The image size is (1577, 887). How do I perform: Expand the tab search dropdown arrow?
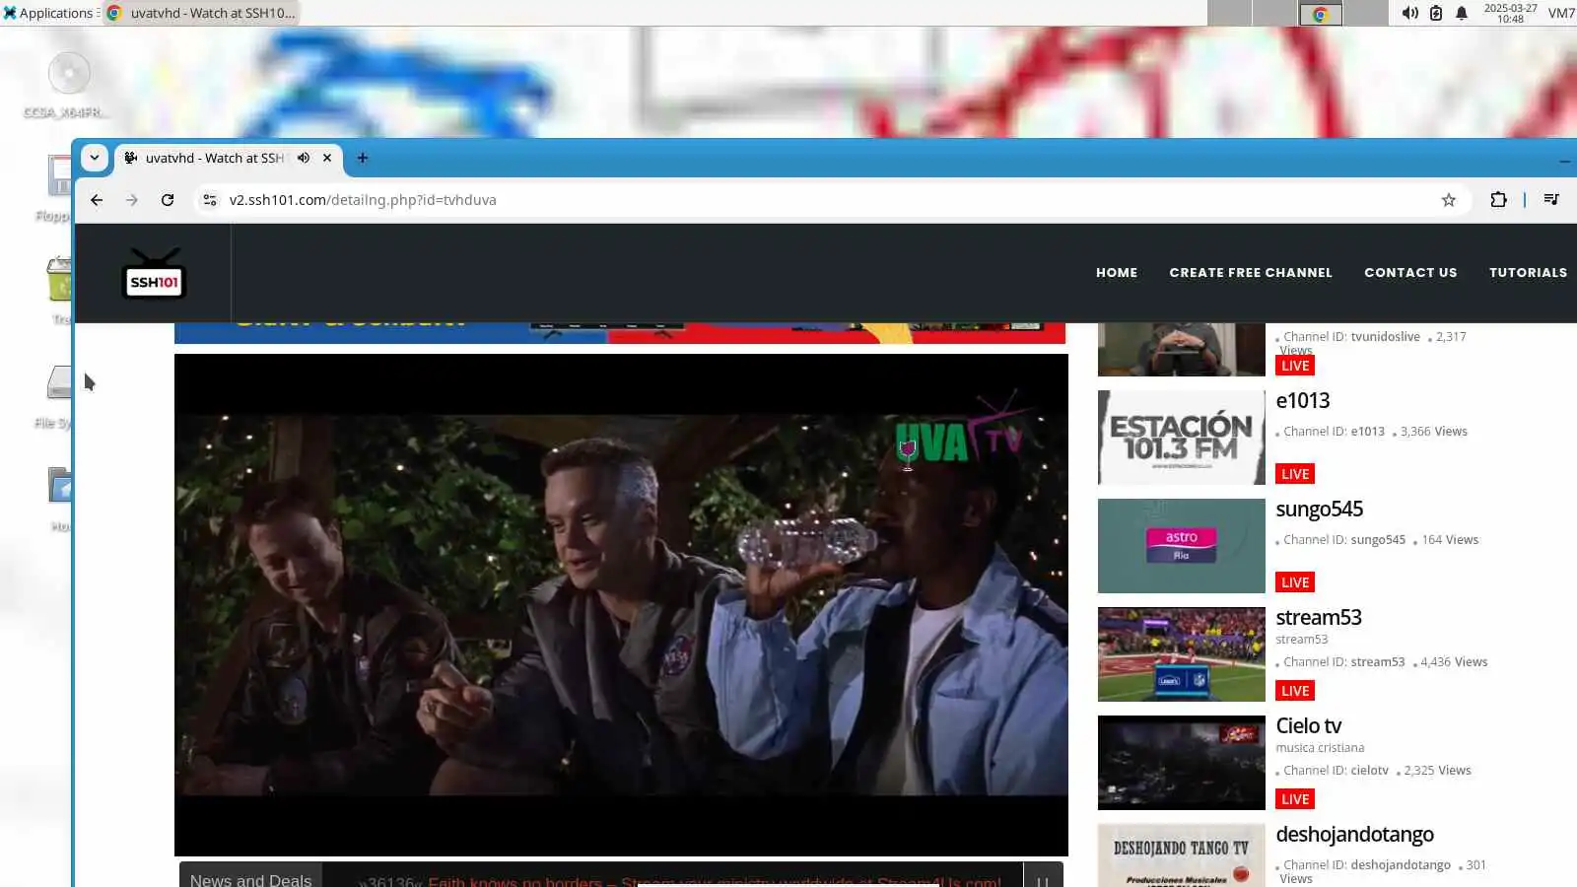click(x=95, y=158)
